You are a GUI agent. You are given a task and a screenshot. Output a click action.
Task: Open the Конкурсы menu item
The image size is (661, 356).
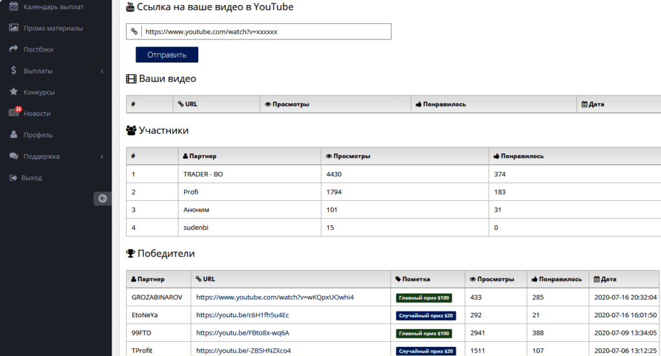39,92
